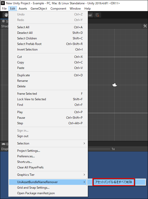Open Project Settings...
The image size is (148, 199).
pyautogui.click(x=48, y=151)
